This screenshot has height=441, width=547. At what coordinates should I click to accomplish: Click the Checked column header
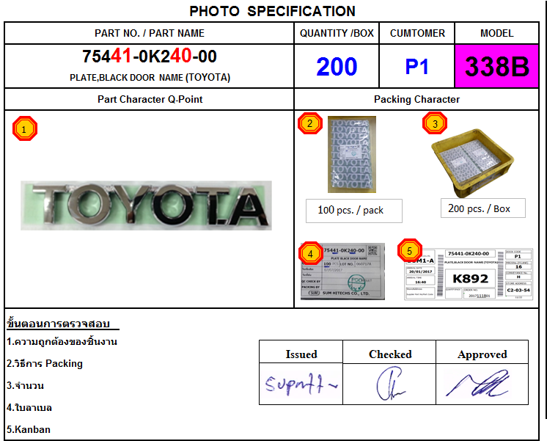(389, 354)
